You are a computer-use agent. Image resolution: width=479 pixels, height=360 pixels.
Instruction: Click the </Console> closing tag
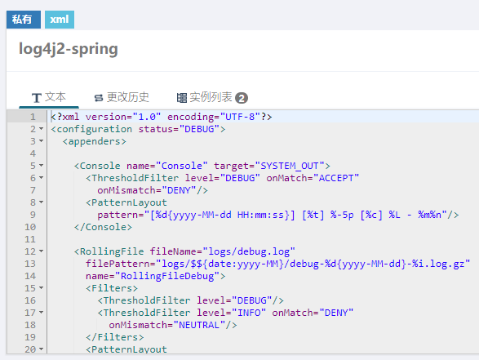point(103,227)
